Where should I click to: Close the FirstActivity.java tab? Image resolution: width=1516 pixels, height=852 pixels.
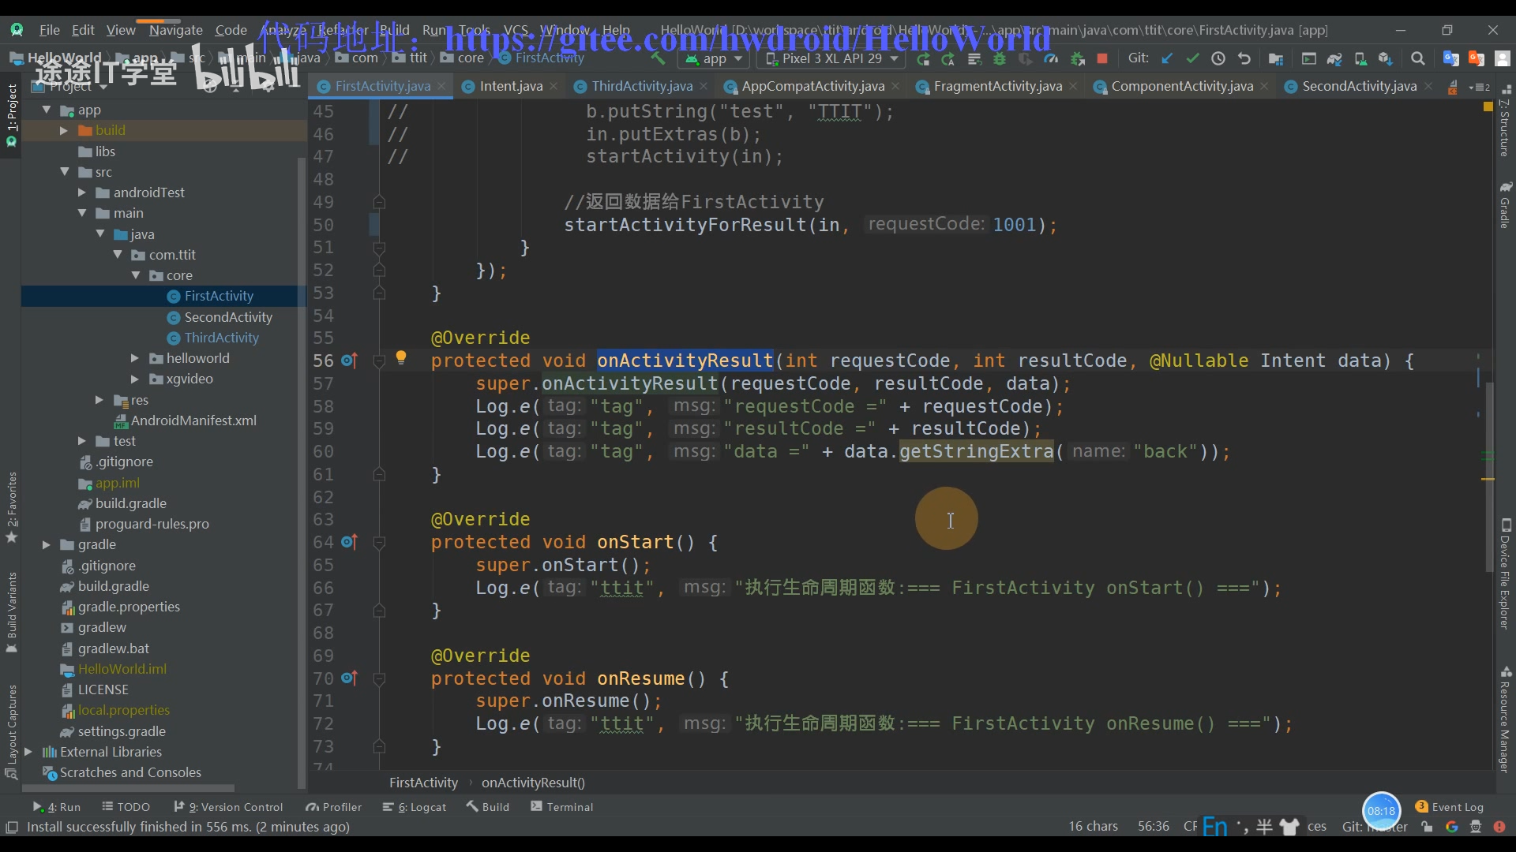point(441,86)
